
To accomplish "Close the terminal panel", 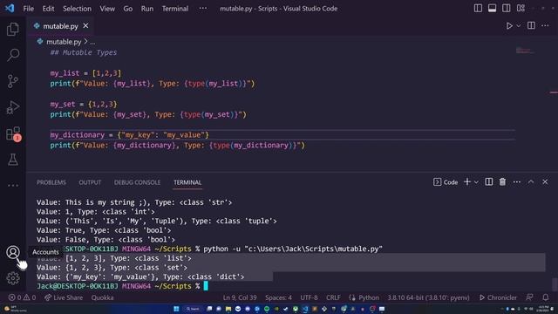I will [545, 182].
